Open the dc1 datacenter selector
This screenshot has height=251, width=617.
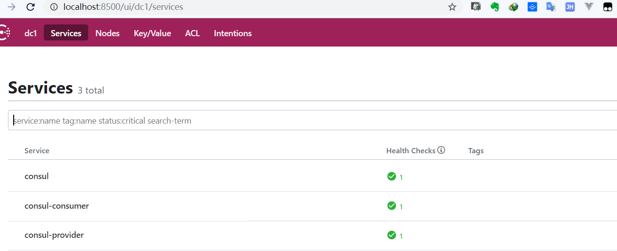31,33
